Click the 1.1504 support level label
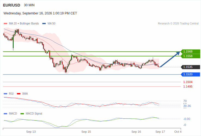 point(188,82)
